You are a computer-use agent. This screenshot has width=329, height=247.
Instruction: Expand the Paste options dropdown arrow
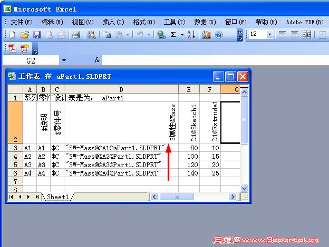coord(128,35)
